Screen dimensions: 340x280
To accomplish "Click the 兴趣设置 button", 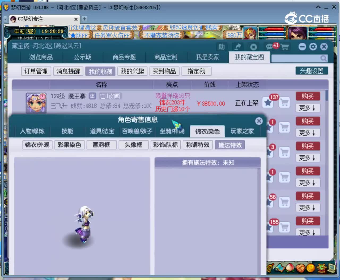I will click(x=312, y=71).
